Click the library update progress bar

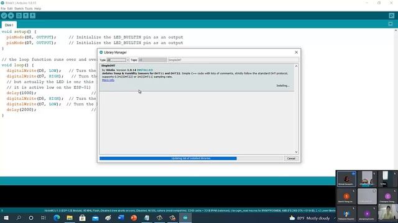(x=191, y=159)
